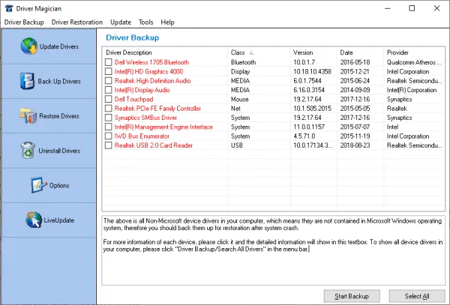The image size is (450, 305).
Task: Open the Tools menu
Action: pos(145,22)
